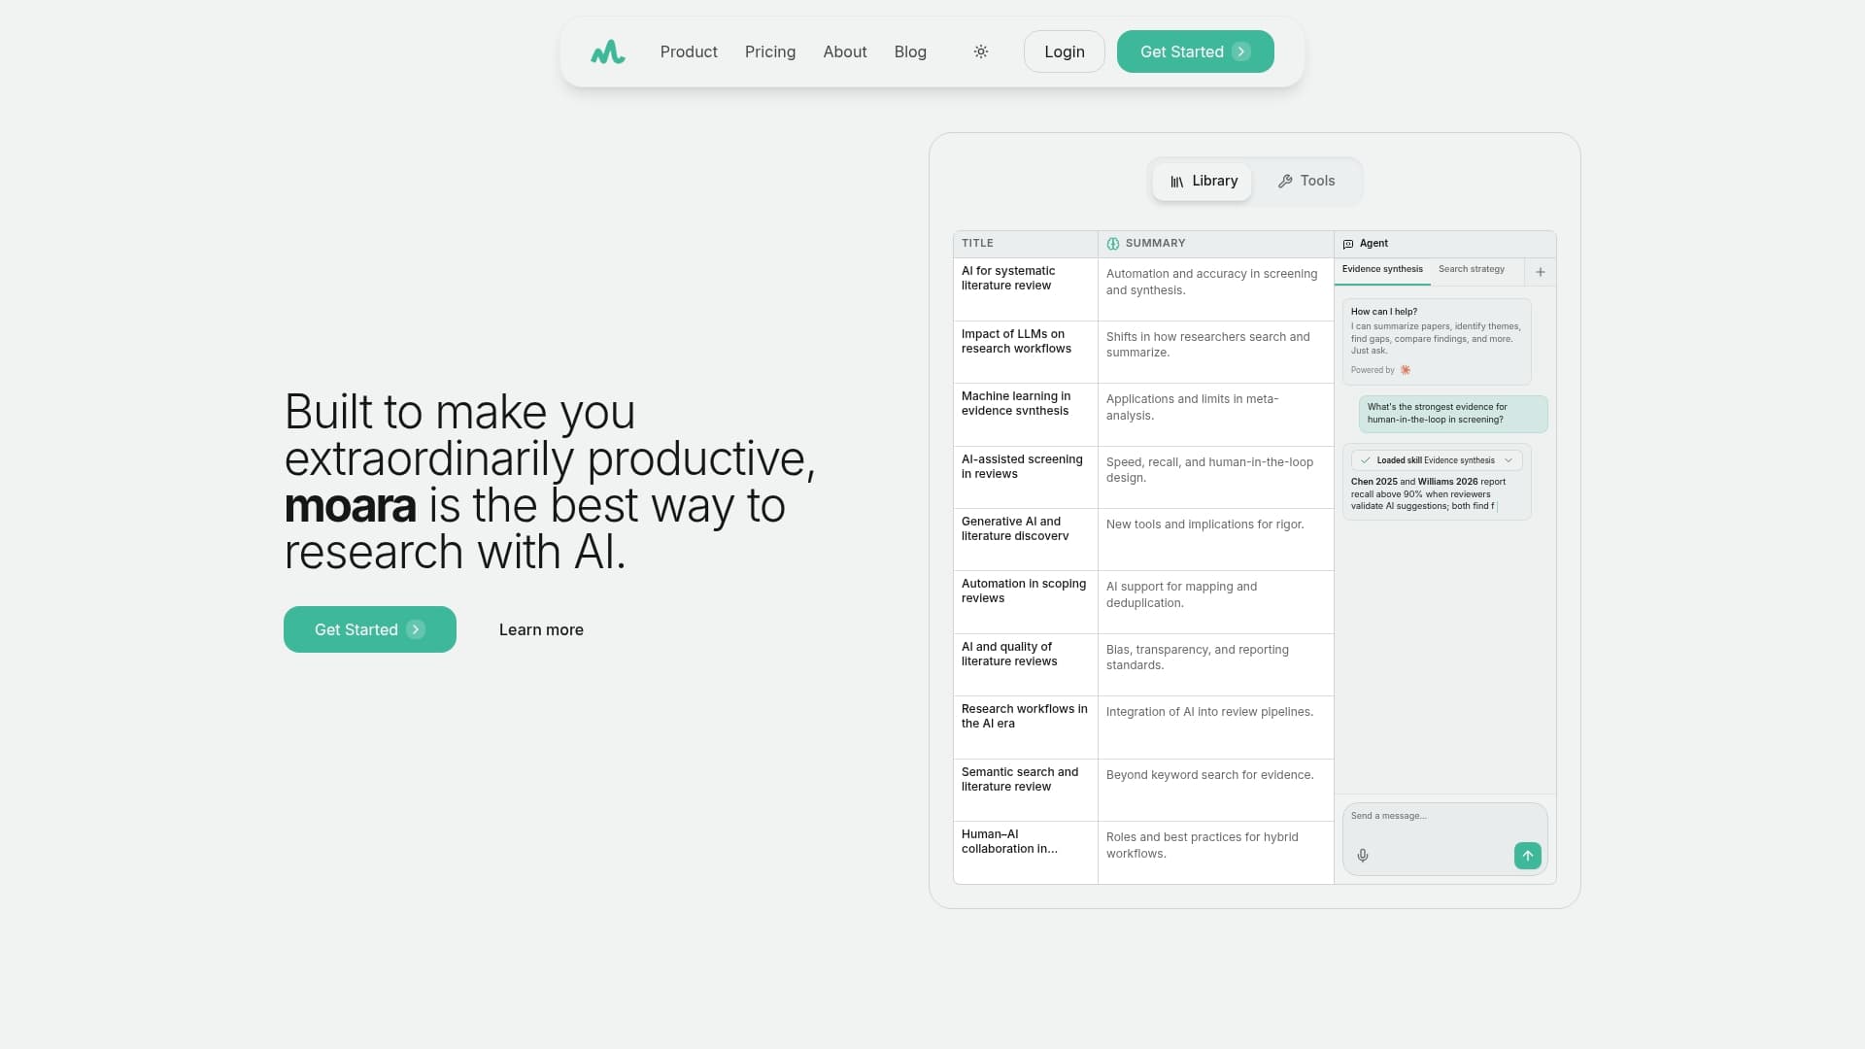The image size is (1865, 1049).
Task: Follow the Learn more link
Action: 541,629
